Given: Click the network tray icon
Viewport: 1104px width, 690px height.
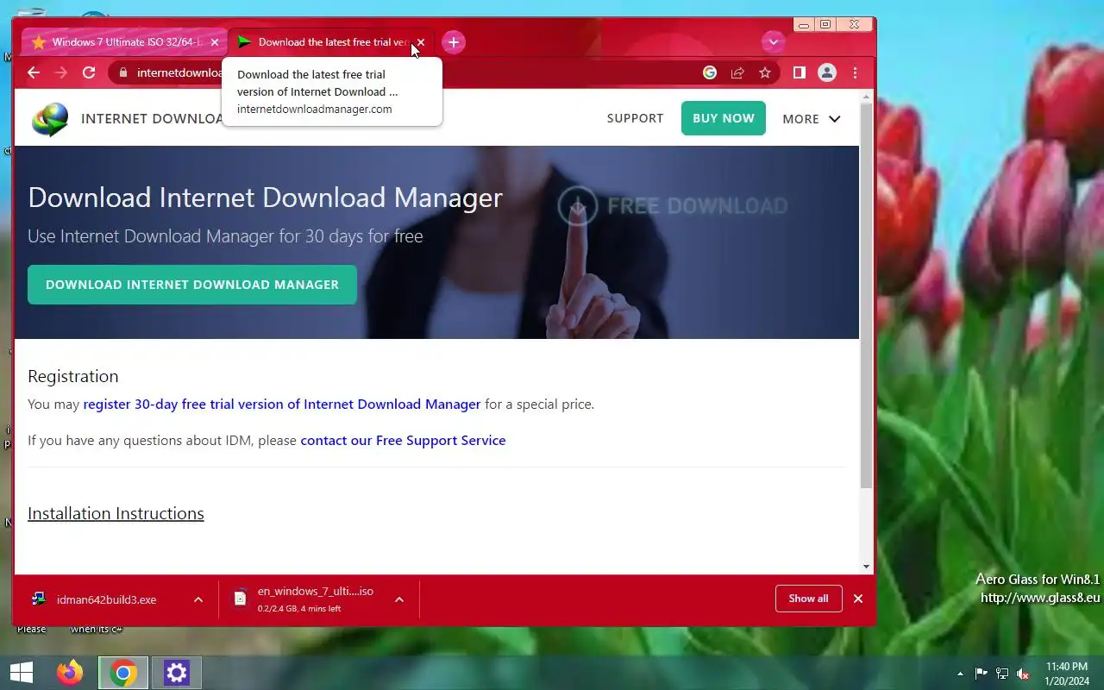Looking at the screenshot, I should click(x=1002, y=674).
